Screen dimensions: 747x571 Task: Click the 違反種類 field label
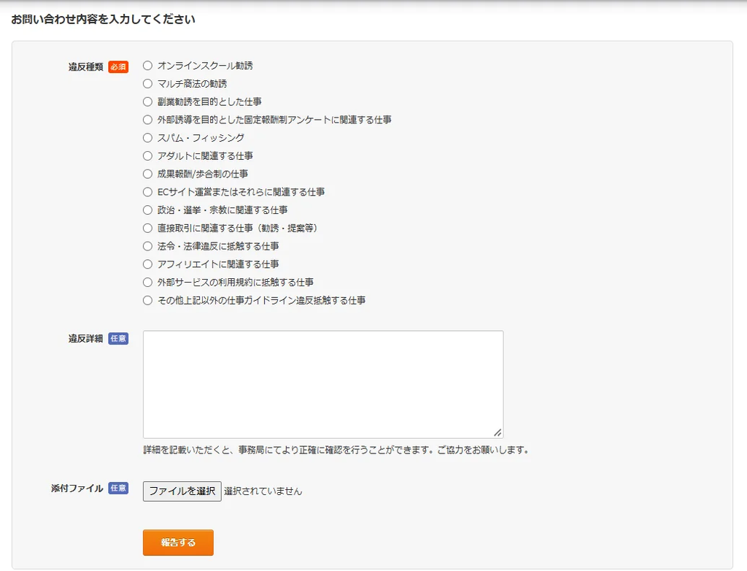[x=86, y=66]
